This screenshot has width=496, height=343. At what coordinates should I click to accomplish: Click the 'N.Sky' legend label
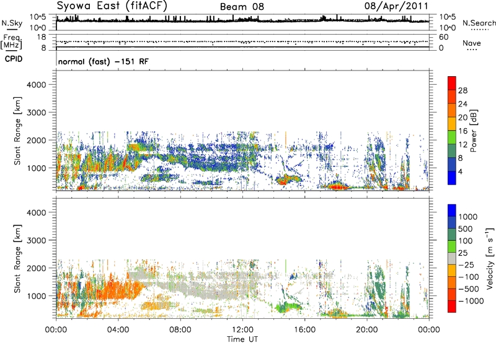click(12, 23)
